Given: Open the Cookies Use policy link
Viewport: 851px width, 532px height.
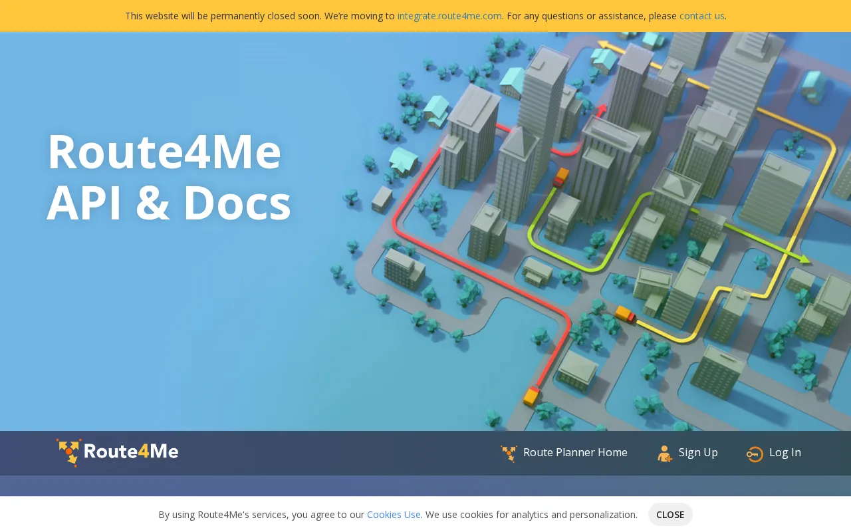Looking at the screenshot, I should (x=394, y=515).
